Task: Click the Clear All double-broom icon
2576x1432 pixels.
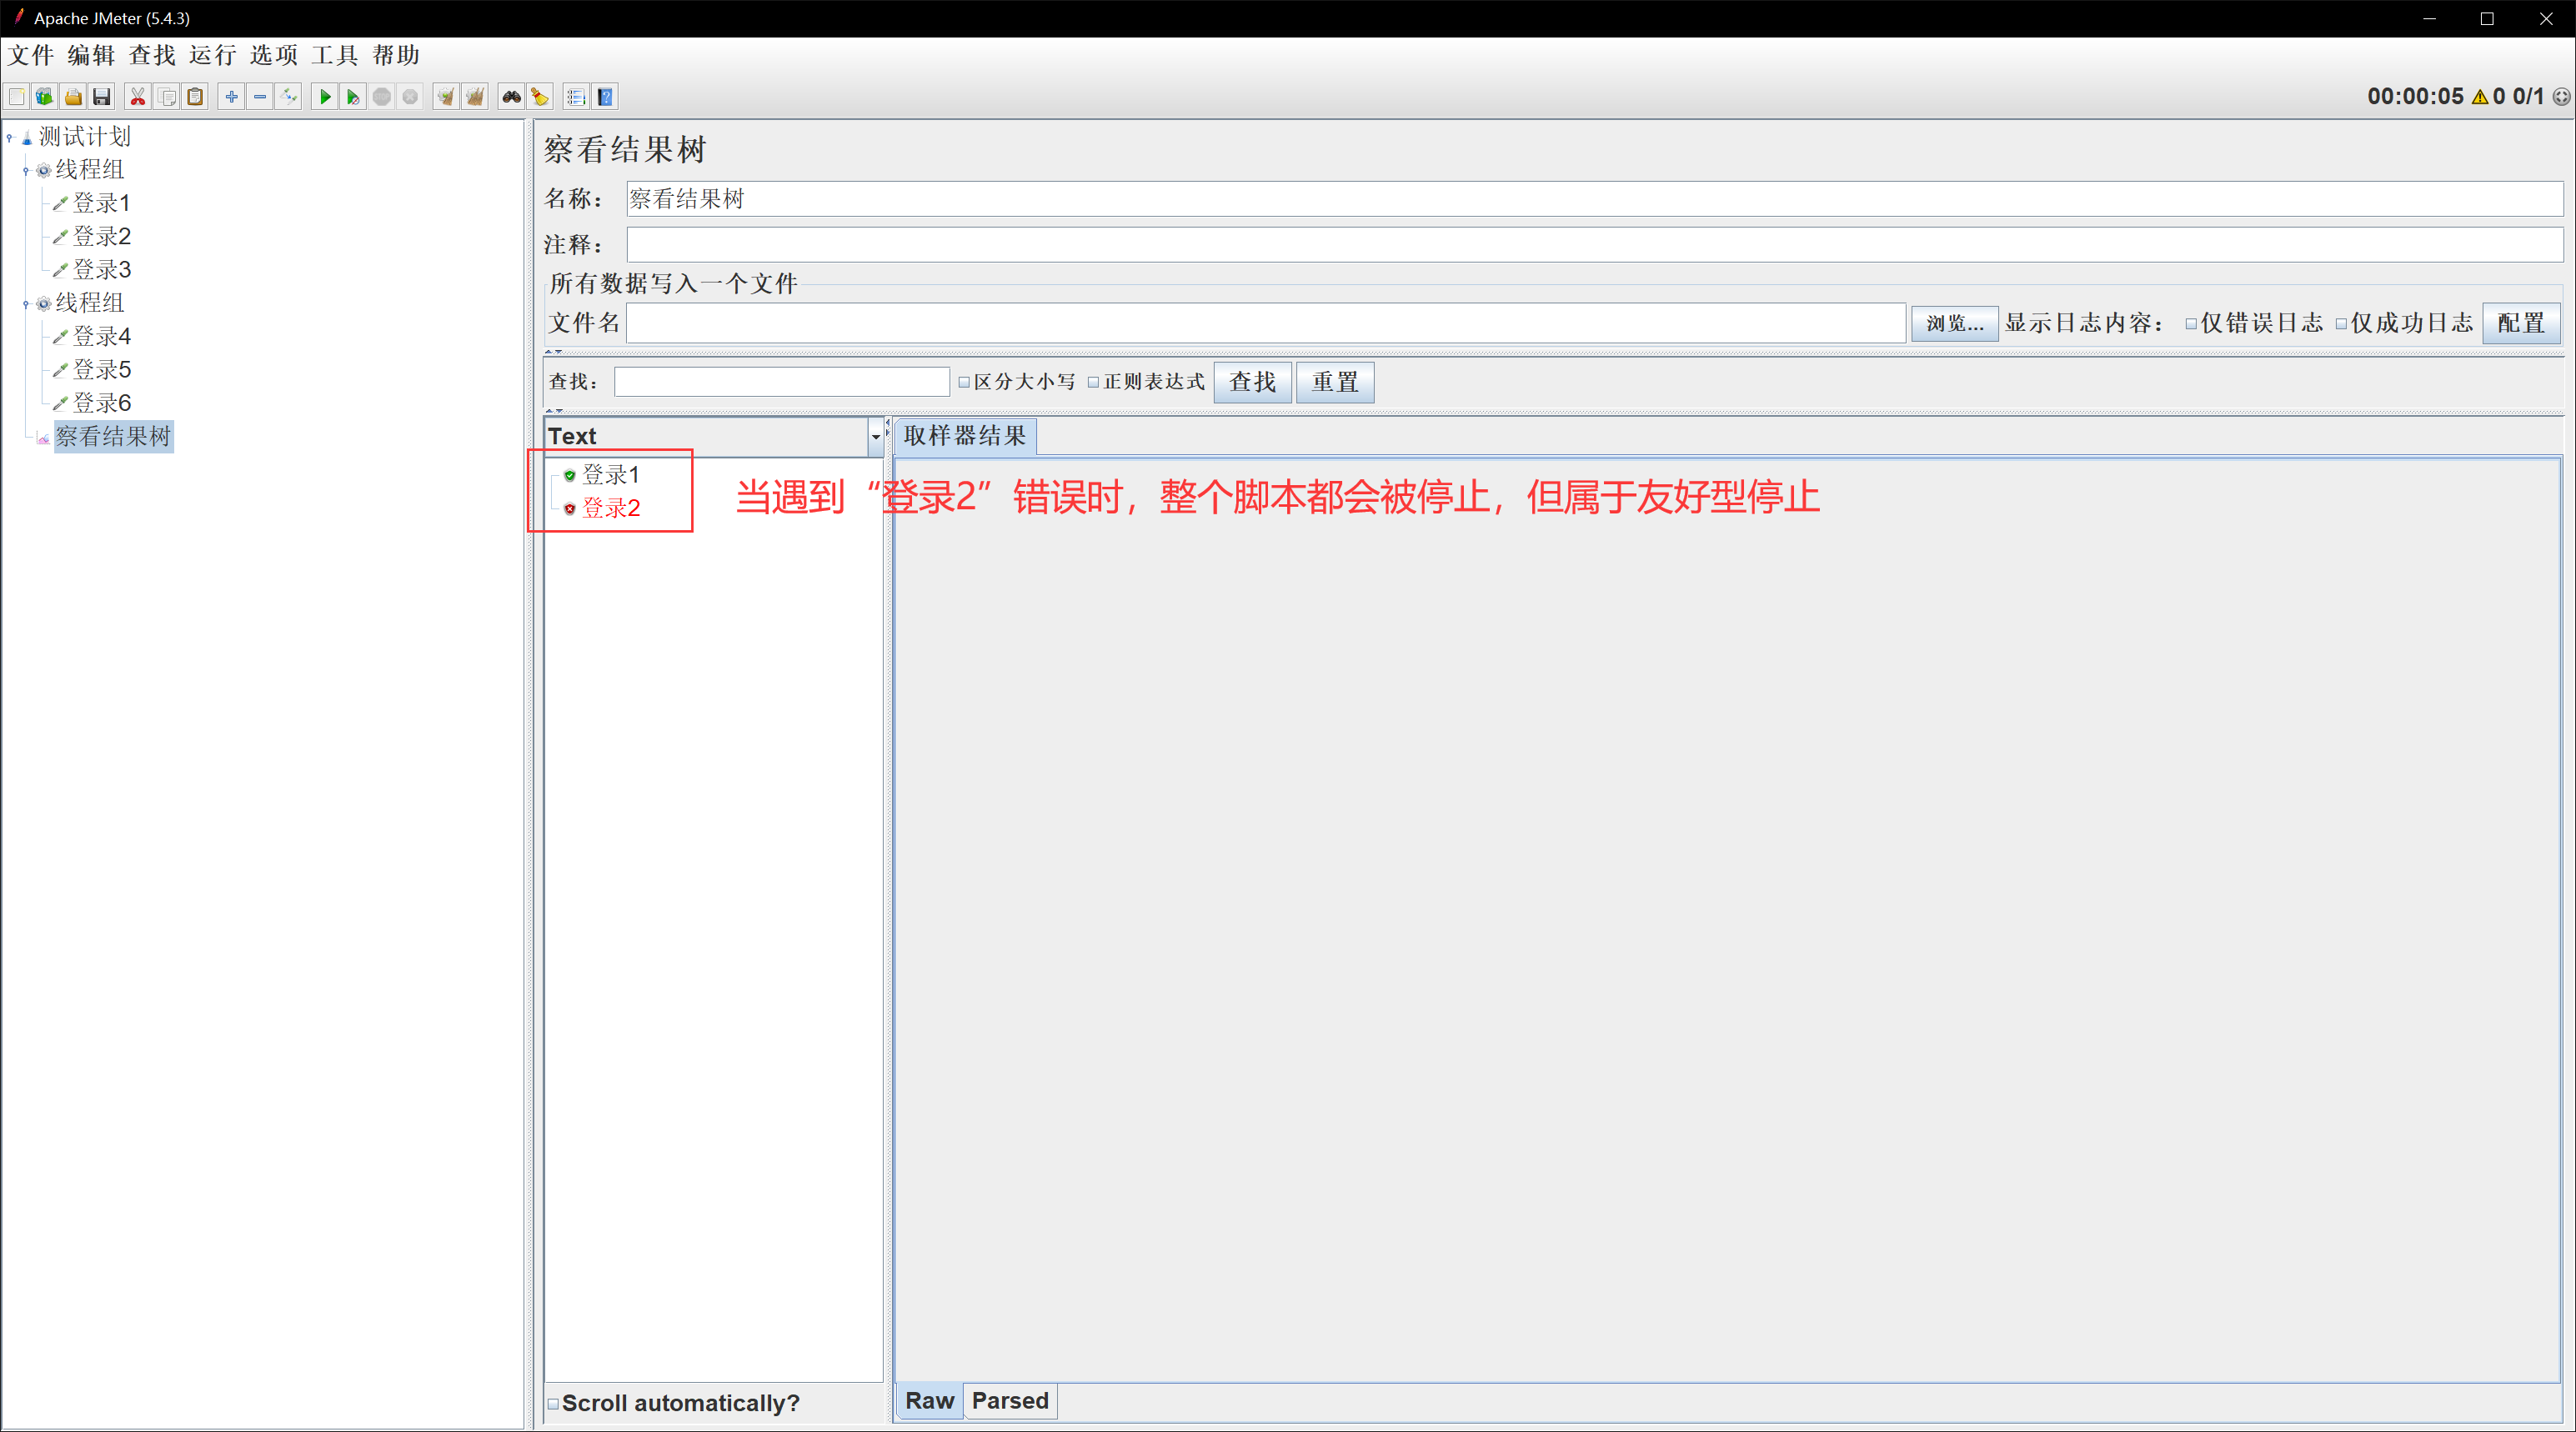Action: click(x=475, y=97)
